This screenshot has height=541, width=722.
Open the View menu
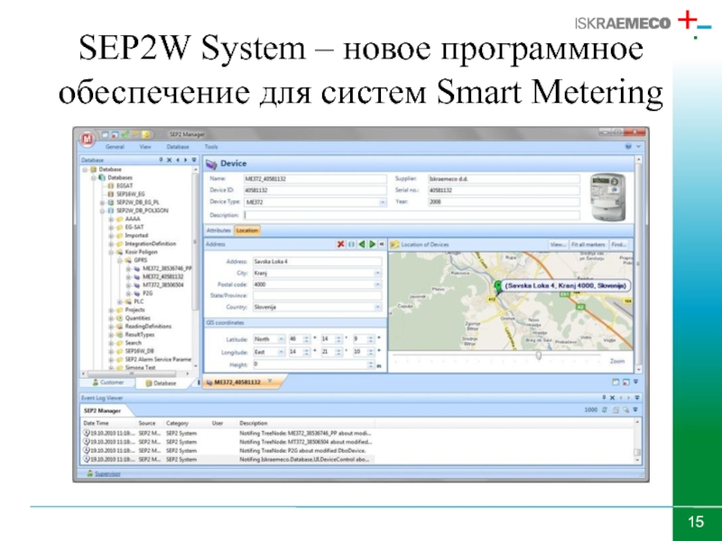[145, 147]
